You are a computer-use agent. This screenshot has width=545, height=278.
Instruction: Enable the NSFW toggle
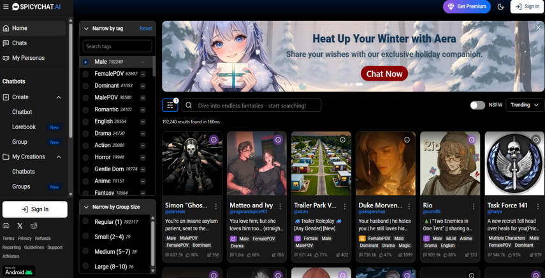coord(477,105)
